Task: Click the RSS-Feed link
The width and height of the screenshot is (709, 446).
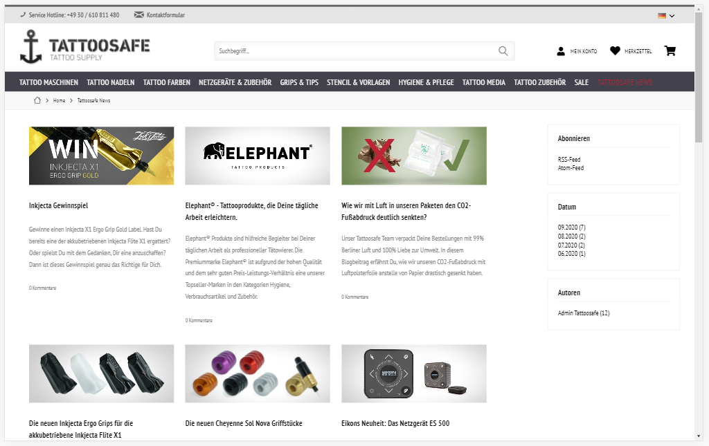Action: point(569,159)
